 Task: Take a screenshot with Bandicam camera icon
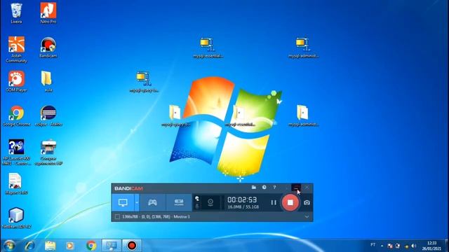click(x=307, y=202)
